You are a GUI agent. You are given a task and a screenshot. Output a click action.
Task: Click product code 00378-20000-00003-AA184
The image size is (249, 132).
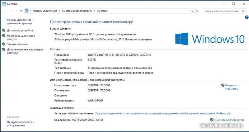click(x=87, y=120)
